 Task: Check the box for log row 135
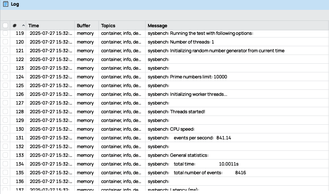5,173
